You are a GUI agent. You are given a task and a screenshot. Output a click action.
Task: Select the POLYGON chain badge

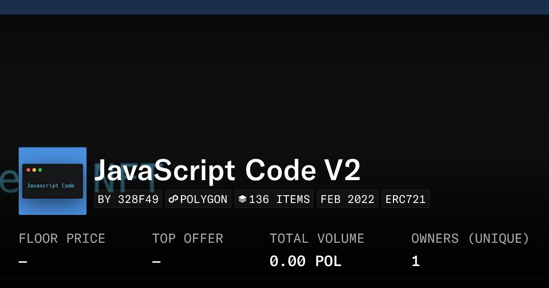[198, 199]
